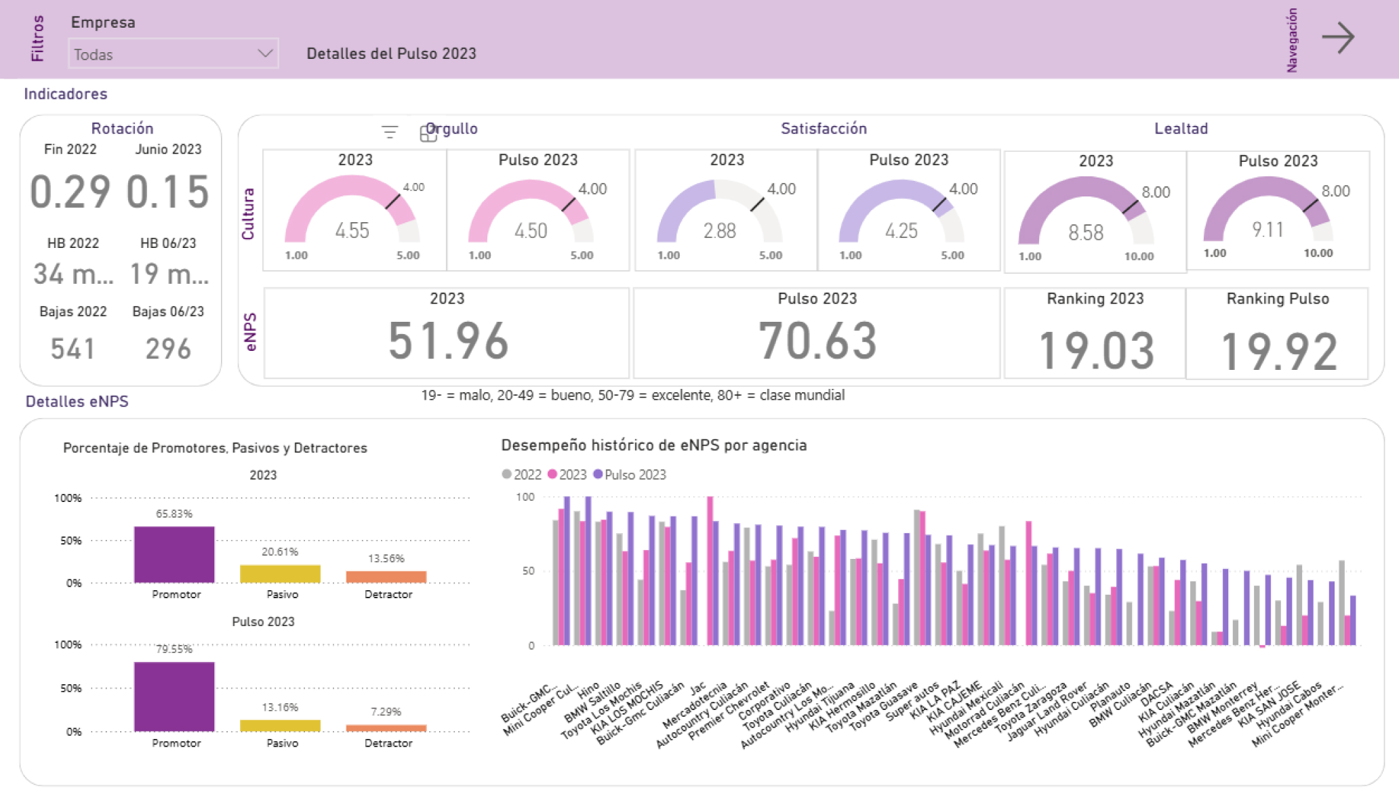The height and width of the screenshot is (794, 1399).
Task: Select the 2023 Promotor bar at 65.83%
Action: coord(174,554)
